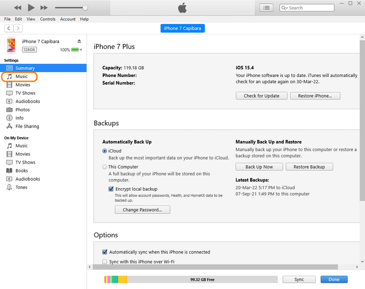This screenshot has height=289, width=365.
Task: Click the play button
Action: coord(31,8)
